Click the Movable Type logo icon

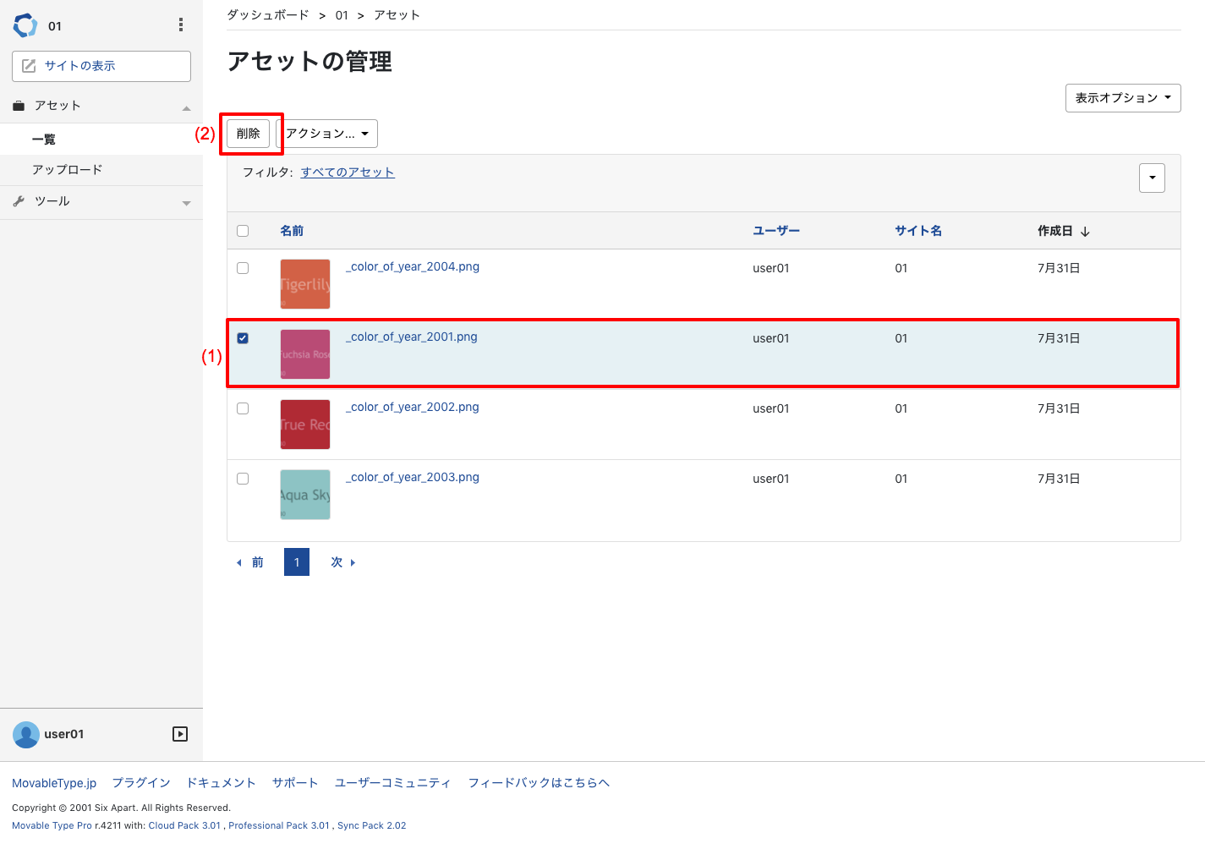click(25, 25)
